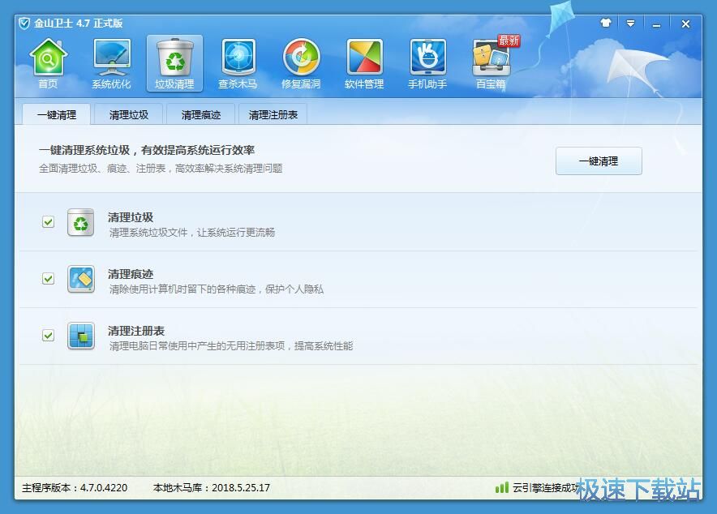Click the 云引擎连接成功 status text

547,487
